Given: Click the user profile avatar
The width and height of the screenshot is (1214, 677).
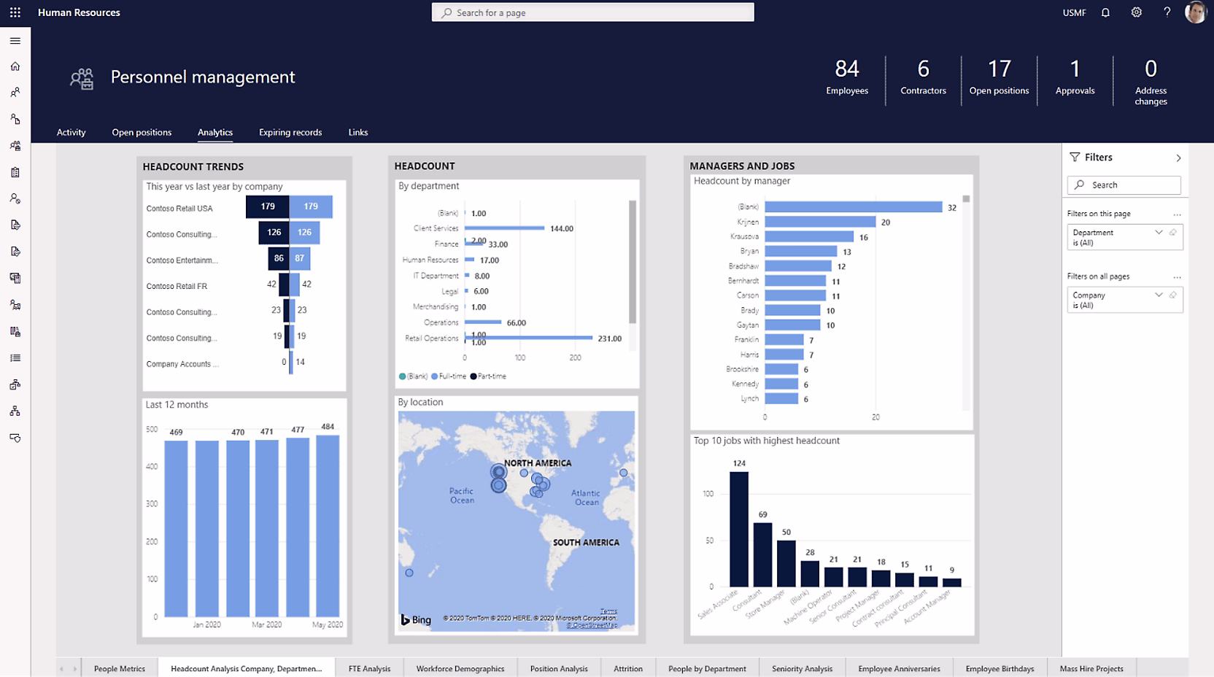Looking at the screenshot, I should 1195,12.
